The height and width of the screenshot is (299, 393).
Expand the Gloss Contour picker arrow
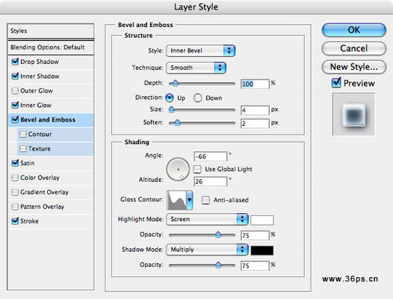(x=189, y=200)
